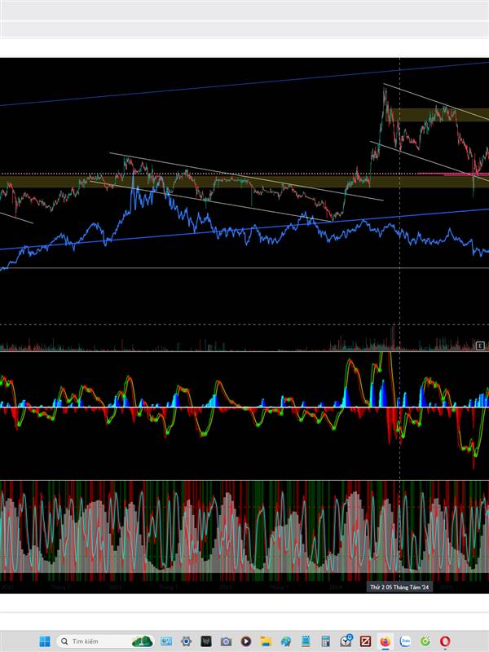Open the picture widgets icon beside search box
Image resolution: width=489 pixels, height=652 pixels.
pos(166,641)
